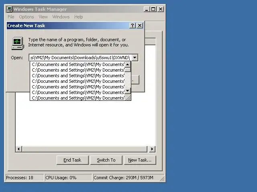Open the Options menu
The height and width of the screenshot is (192, 257).
(27, 17)
